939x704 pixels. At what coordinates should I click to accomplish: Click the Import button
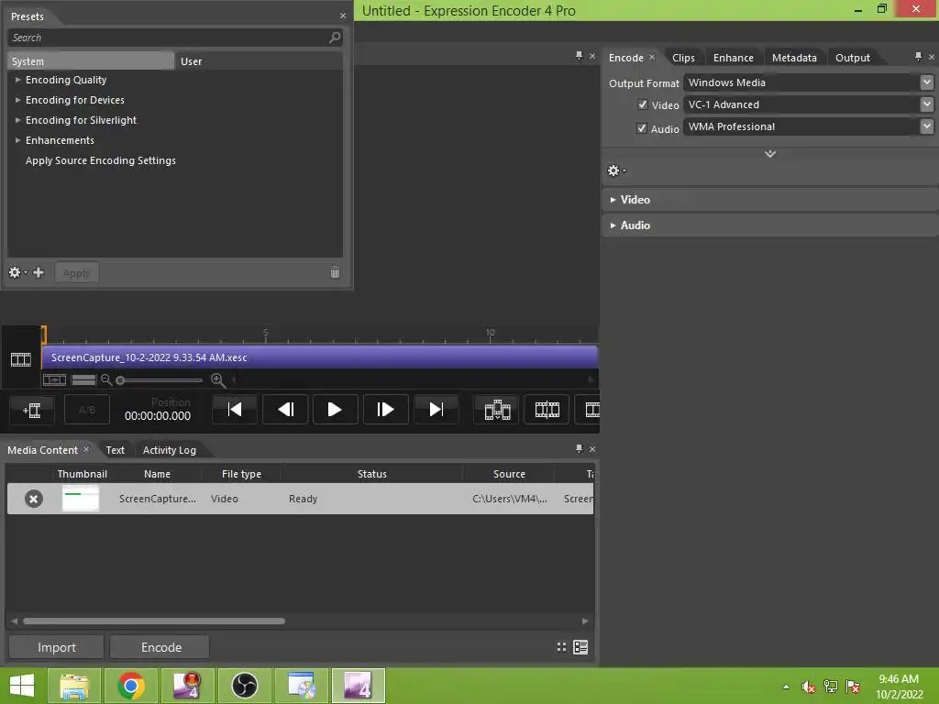(56, 647)
